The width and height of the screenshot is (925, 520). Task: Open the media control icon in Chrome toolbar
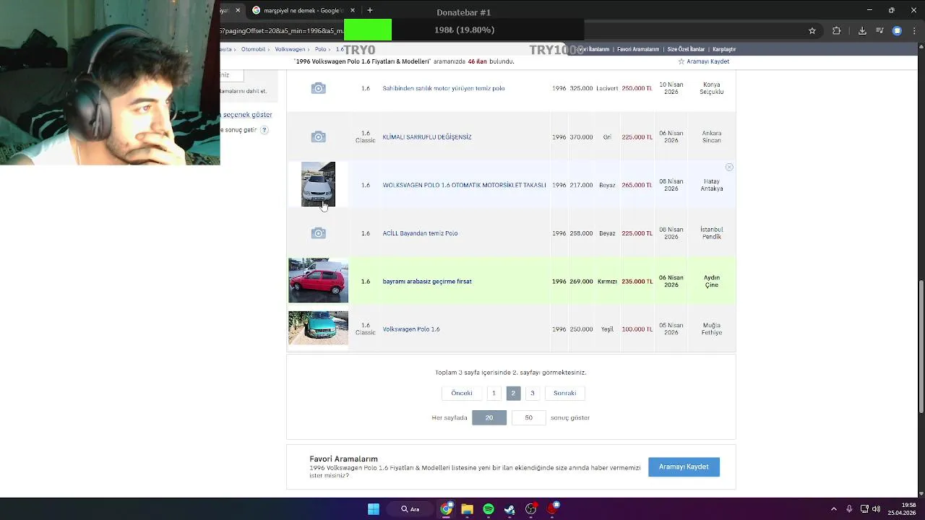pyautogui.click(x=879, y=30)
